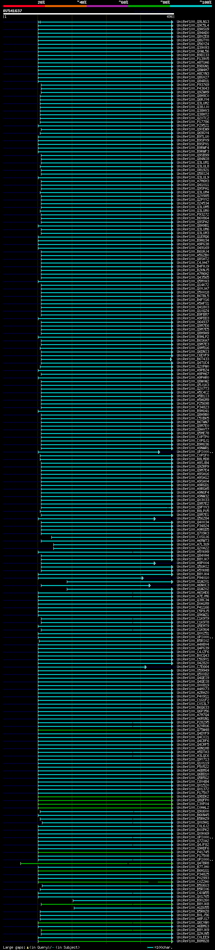The width and height of the screenshot is (215, 950).
Task: Click the long green alignment bar for UniRef100_Q4TBR8
Action: [96, 863]
